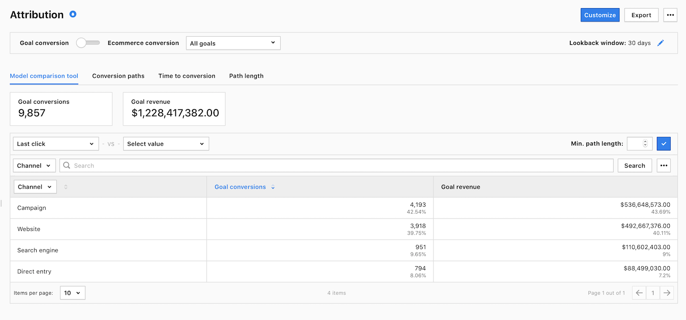The image size is (686, 320).
Task: Toggle Goal conversion to Ecommerce conversion switch
Action: click(88, 43)
